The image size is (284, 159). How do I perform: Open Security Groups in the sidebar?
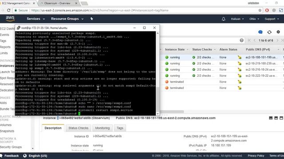point(11,147)
